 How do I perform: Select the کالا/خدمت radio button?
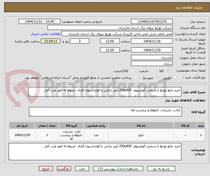coord(132,70)
